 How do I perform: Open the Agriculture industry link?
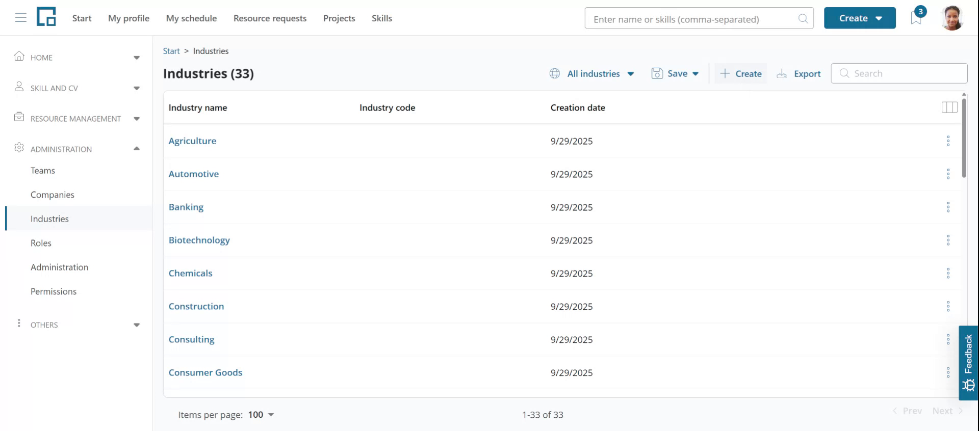click(193, 141)
